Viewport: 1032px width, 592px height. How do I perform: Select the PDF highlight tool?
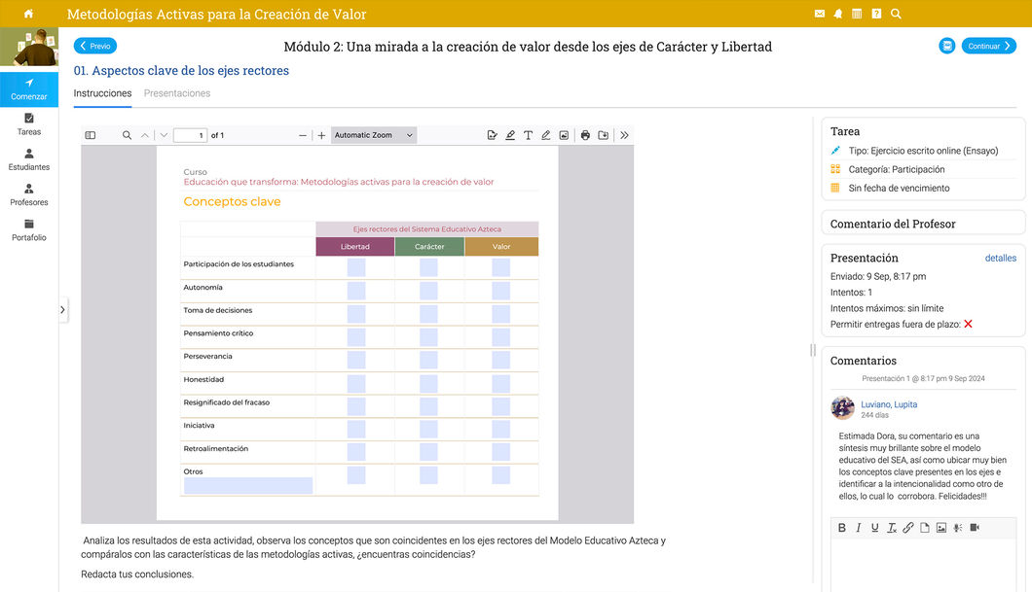(x=510, y=135)
